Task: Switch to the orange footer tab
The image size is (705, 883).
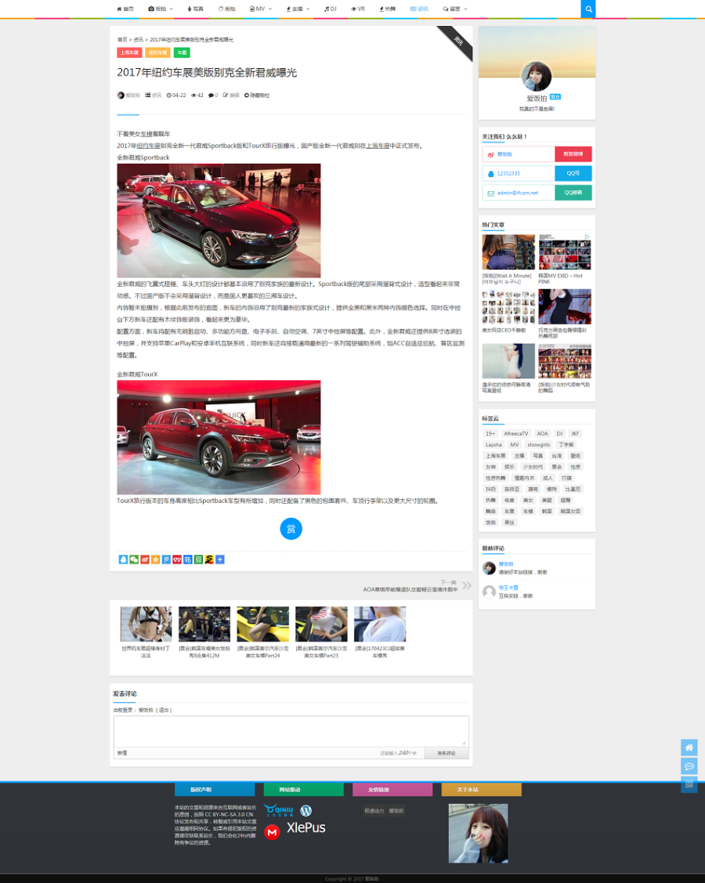Action: 482,790
